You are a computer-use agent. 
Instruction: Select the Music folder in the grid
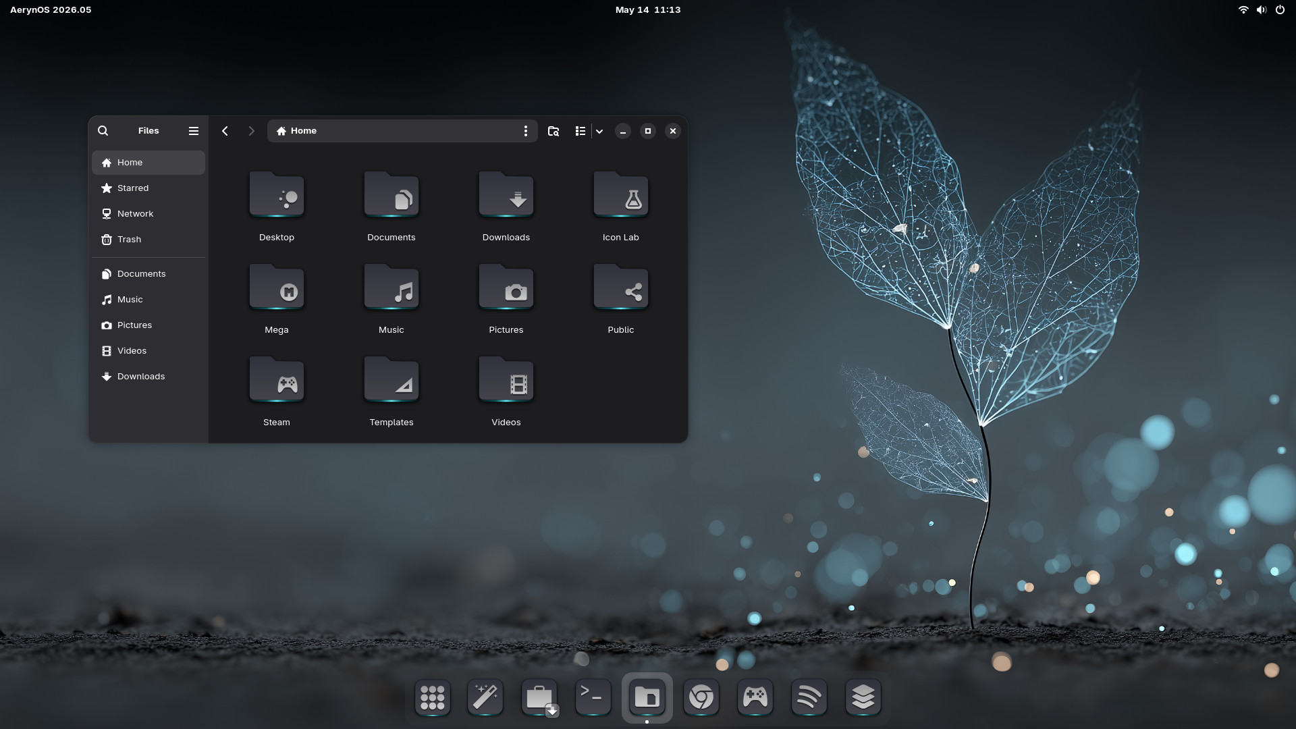[x=391, y=287]
